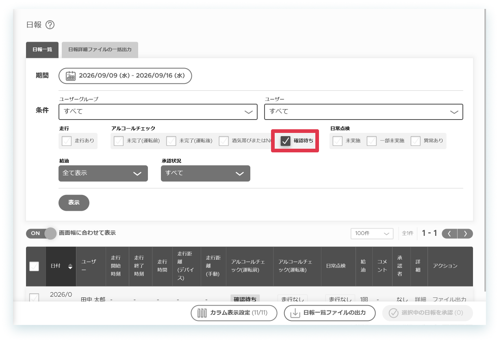499x342 pixels.
Task: Uncheck the 確認待ち checkbox
Action: (286, 141)
